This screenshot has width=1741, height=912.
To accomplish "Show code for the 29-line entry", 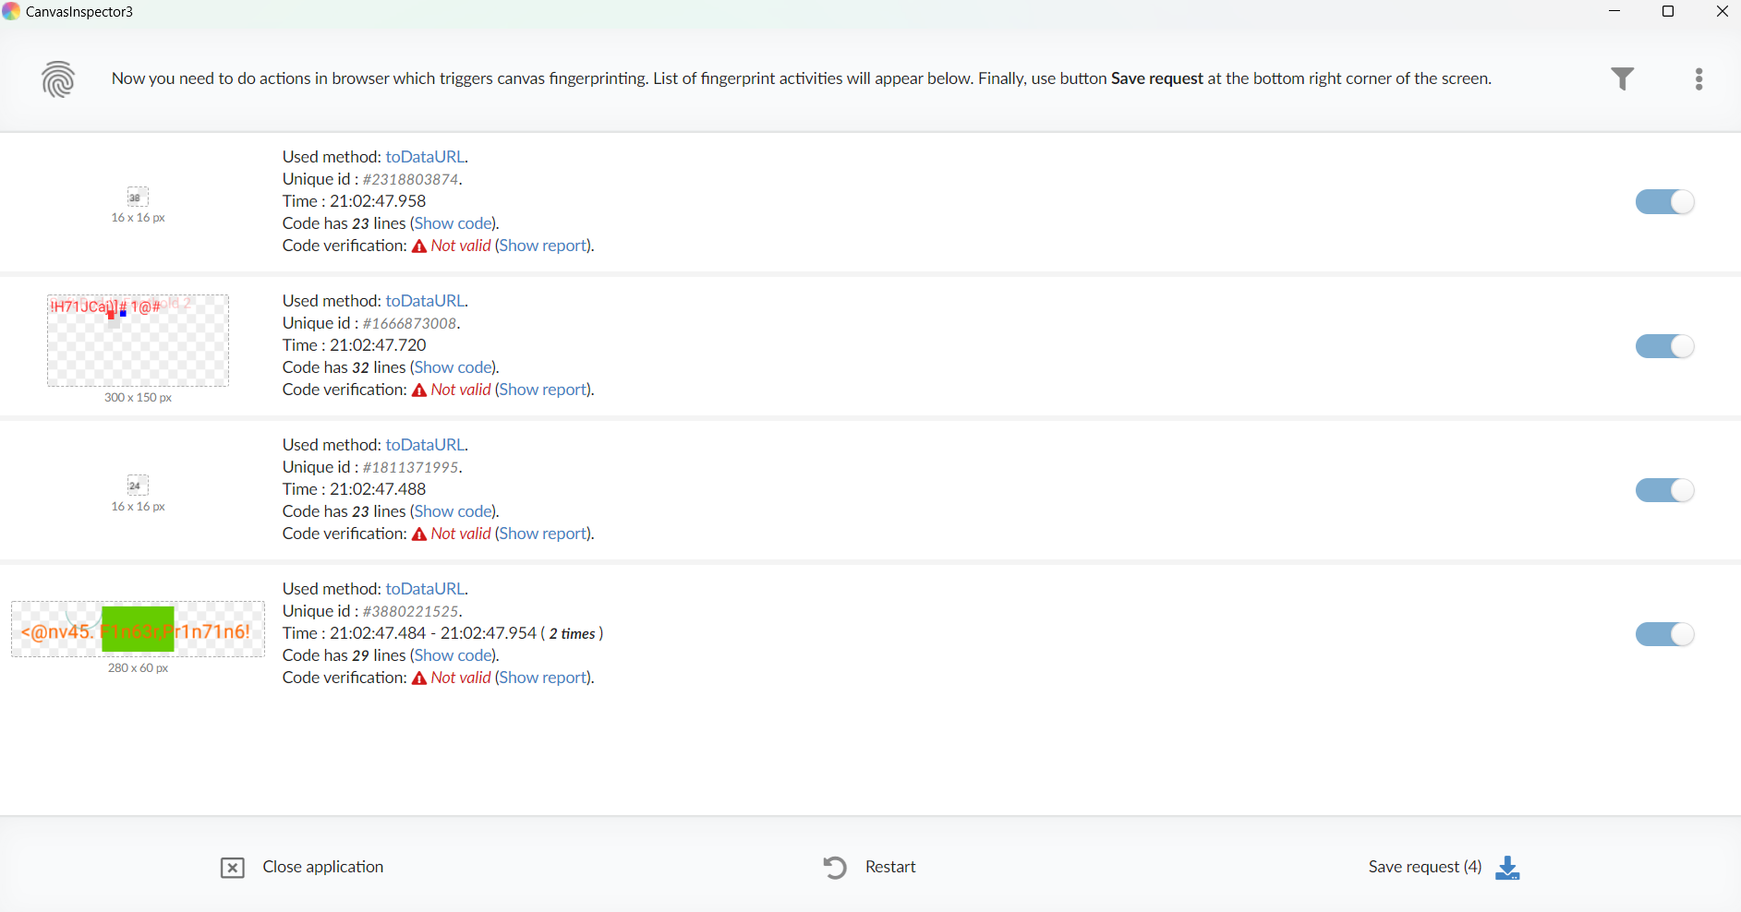I will [453, 655].
